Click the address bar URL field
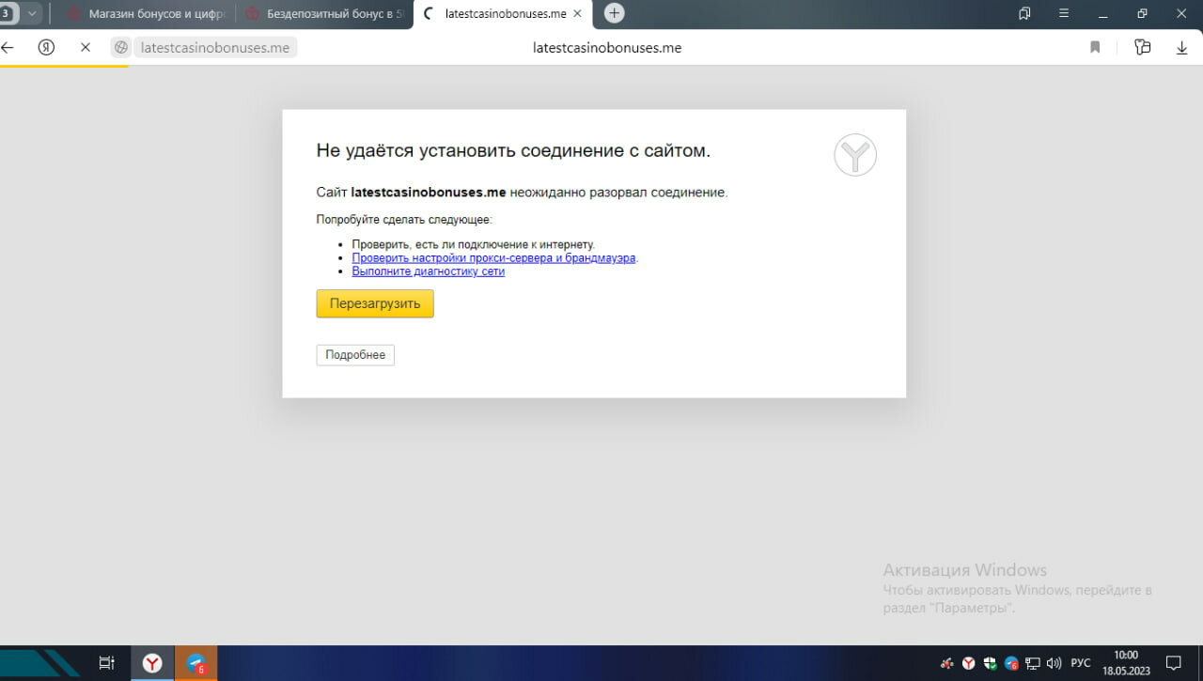The image size is (1203, 681). click(215, 47)
